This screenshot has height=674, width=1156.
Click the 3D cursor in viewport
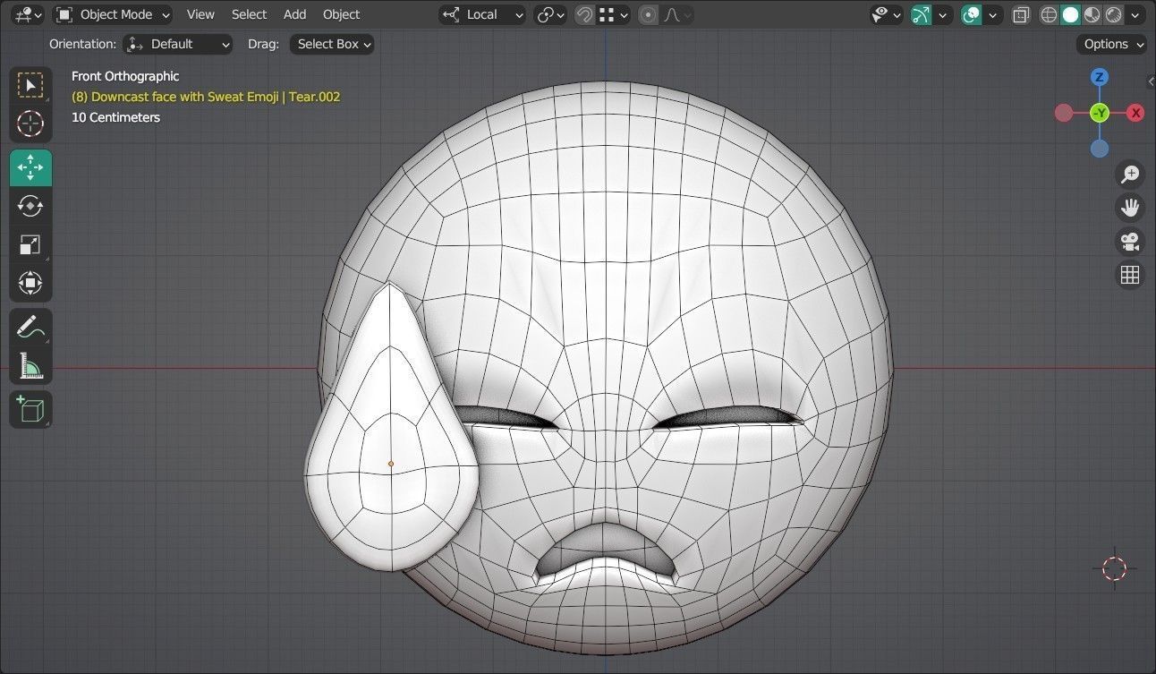click(1114, 567)
